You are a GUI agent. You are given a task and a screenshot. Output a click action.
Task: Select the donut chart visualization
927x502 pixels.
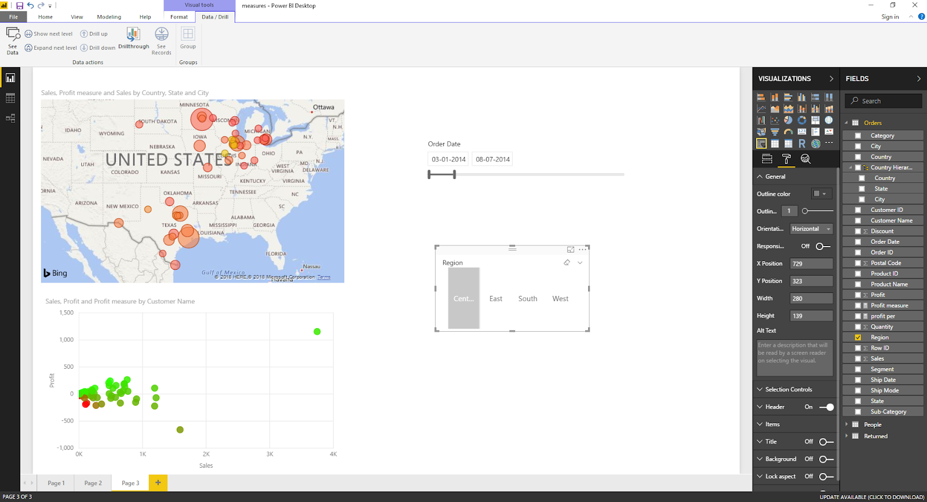coord(802,120)
